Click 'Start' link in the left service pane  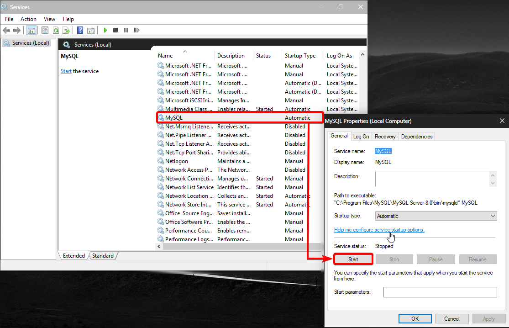click(x=66, y=71)
